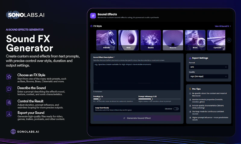Select the Animals FX style
Screen dimensions: 241x144
point(106,40)
